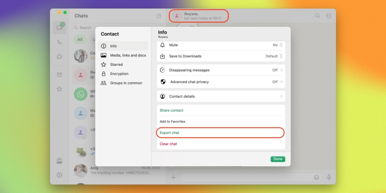Click the Starred star icon in Contact list
386x193 pixels.
point(104,64)
